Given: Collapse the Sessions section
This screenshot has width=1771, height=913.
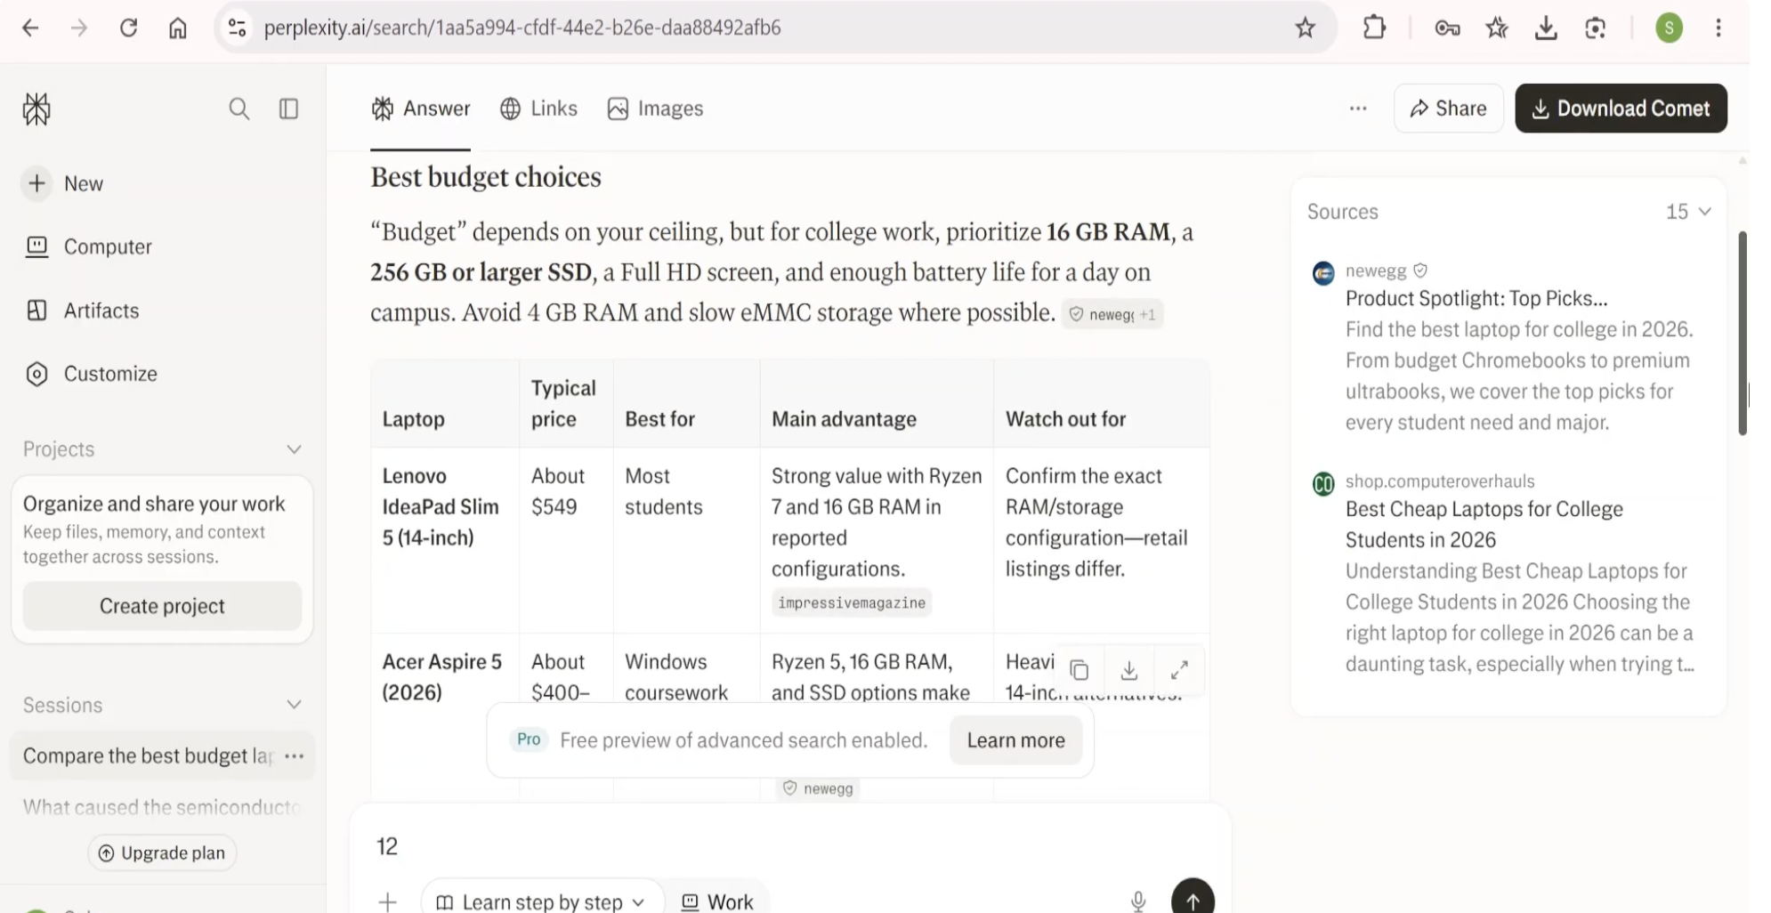Looking at the screenshot, I should click(294, 705).
